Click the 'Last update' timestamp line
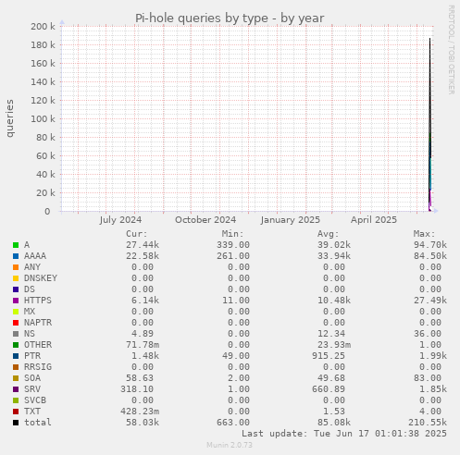 tap(344, 434)
